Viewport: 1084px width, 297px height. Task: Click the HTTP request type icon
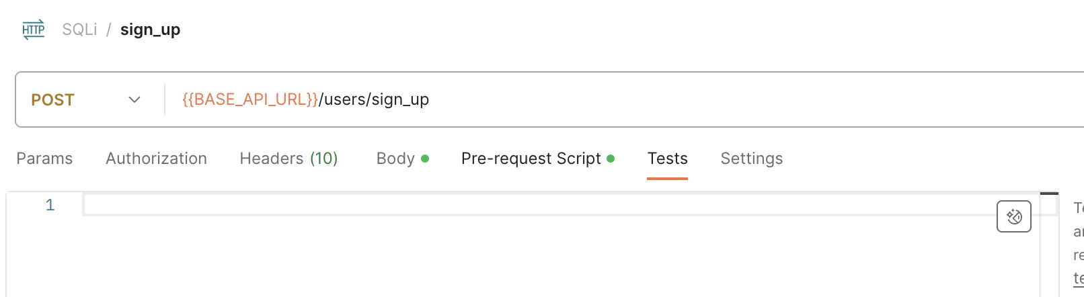pyautogui.click(x=34, y=30)
